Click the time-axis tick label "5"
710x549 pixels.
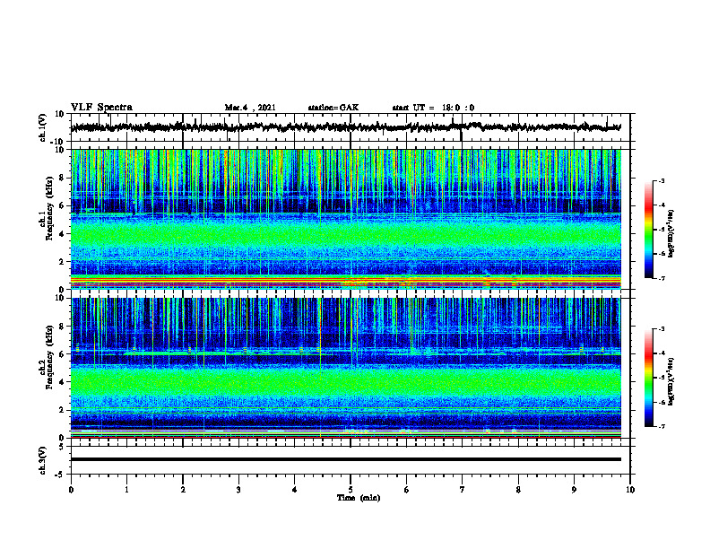[351, 490]
